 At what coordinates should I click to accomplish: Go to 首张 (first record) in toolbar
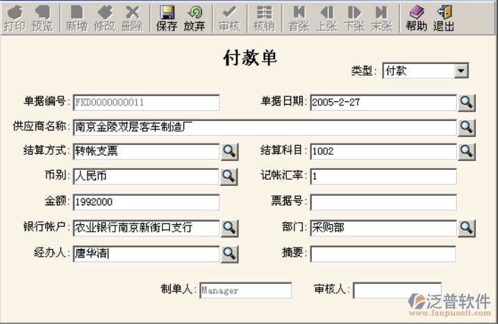299,18
